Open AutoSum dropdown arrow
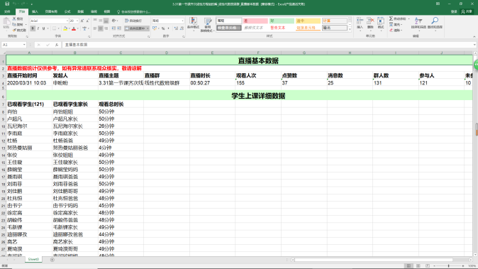478x269 pixels. click(408, 19)
